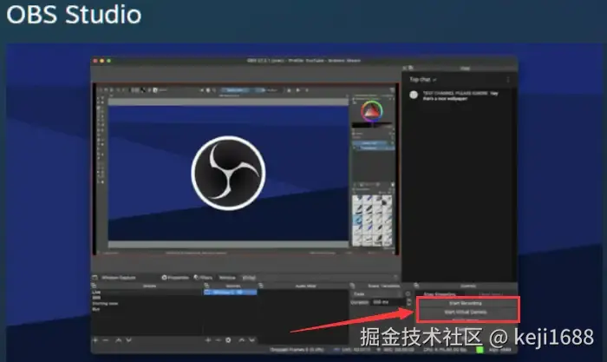Click the brush presets thumbnails in Krita
607x362 pixels.
[x=372, y=220]
